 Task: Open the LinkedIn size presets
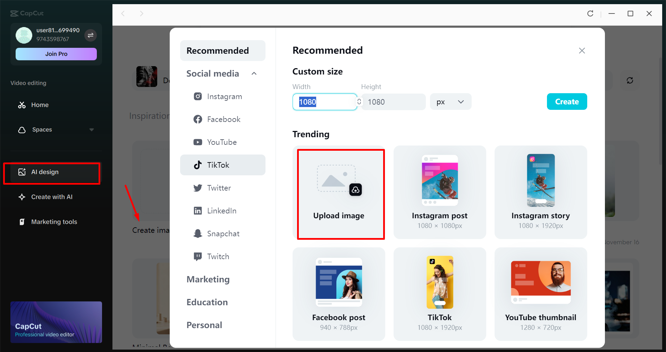point(197,210)
